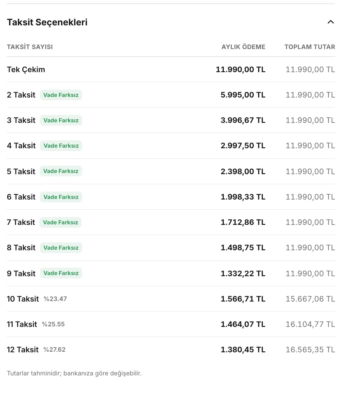Click the %25.55 rate on 11 Taksit
Image resolution: width=342 pixels, height=394 pixels.
tap(53, 324)
